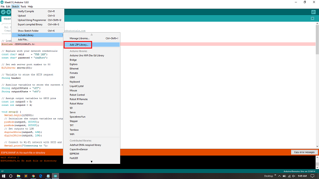This screenshot has height=179, width=319.
Task: Click the Verify checkmark toolbar icon
Action: [x=3, y=12]
